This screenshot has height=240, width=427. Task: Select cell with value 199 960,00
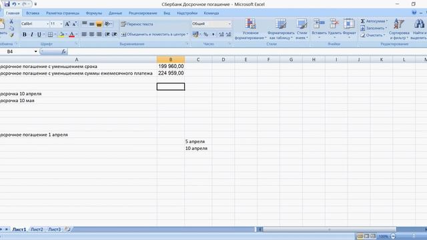click(171, 66)
